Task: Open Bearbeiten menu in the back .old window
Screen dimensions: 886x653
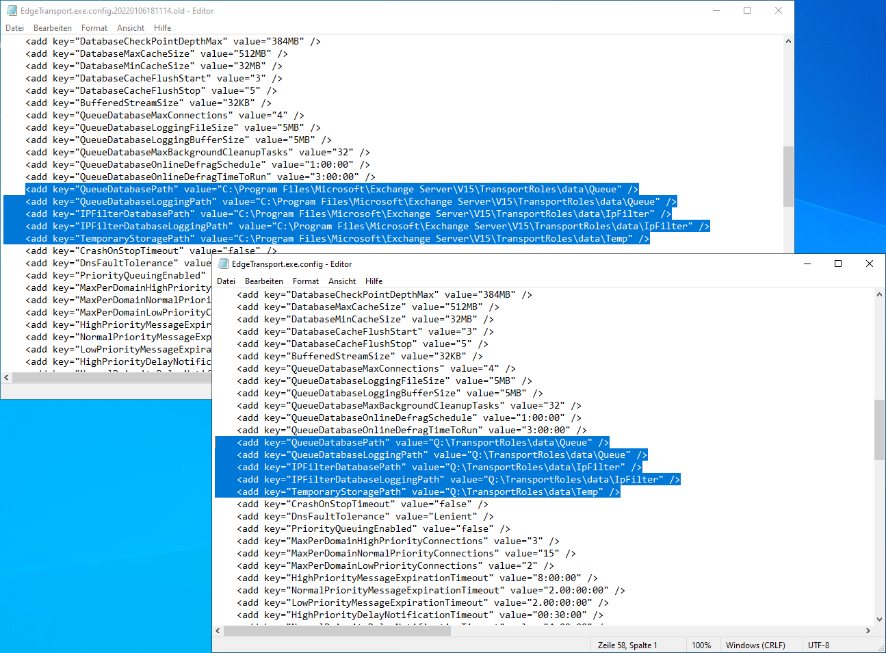Action: point(53,28)
